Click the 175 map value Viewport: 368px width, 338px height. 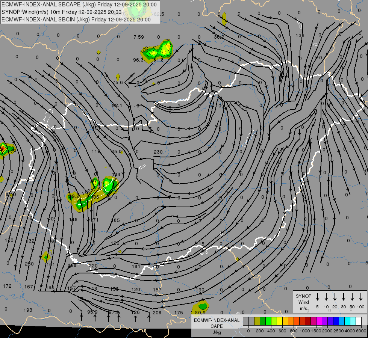(179, 313)
